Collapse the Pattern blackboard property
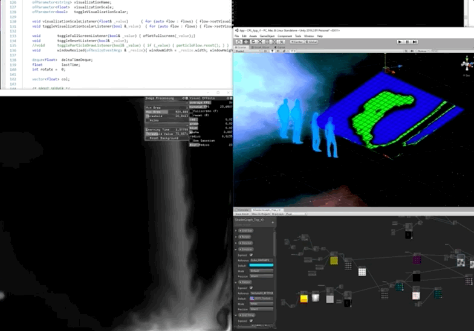 coord(236,283)
